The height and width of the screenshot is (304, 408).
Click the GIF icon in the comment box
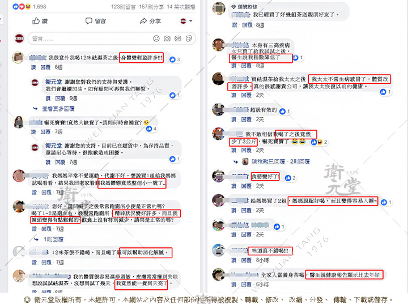(x=178, y=38)
